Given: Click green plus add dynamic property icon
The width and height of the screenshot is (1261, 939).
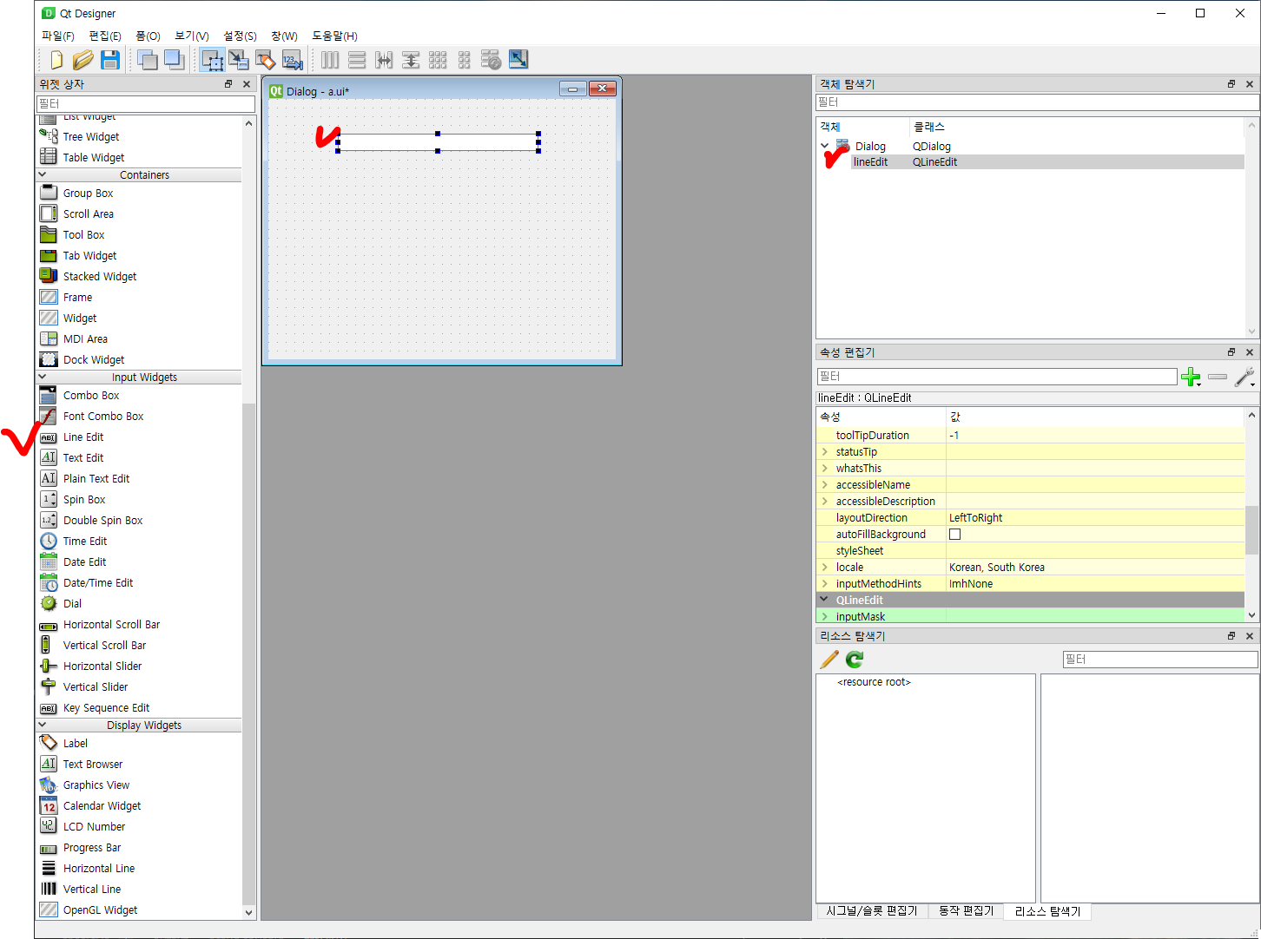Looking at the screenshot, I should [1192, 377].
